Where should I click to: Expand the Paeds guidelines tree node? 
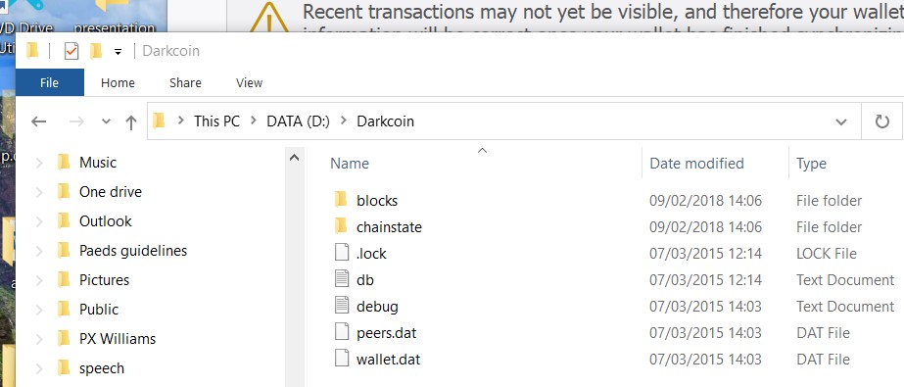(x=39, y=251)
